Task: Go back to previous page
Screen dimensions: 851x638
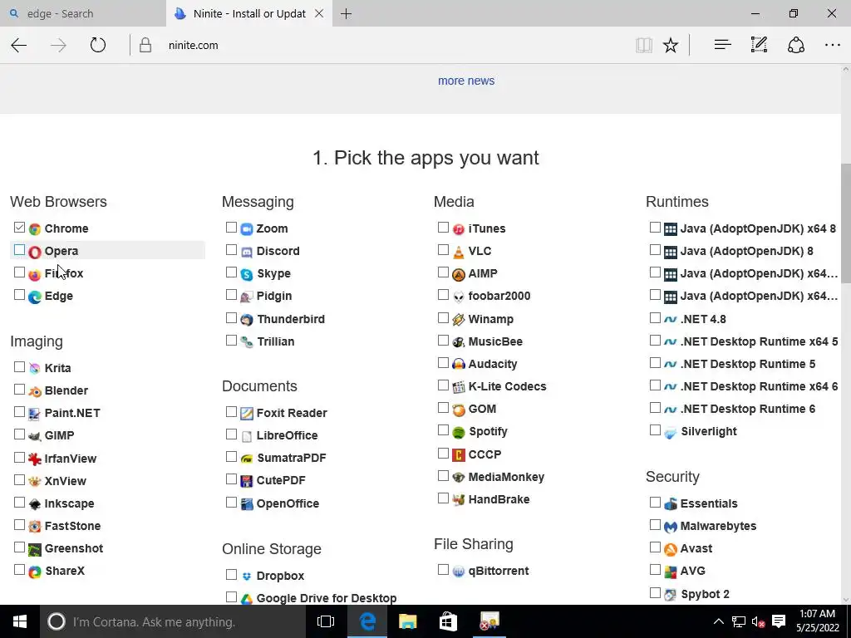Action: click(x=19, y=45)
